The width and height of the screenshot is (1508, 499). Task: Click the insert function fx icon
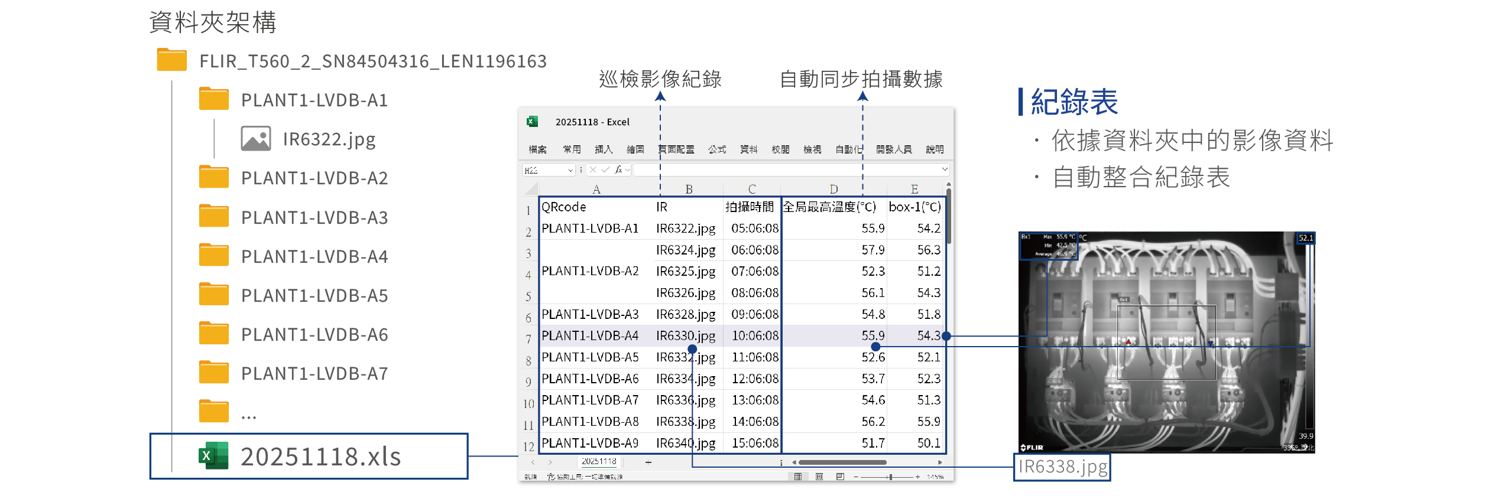point(618,170)
